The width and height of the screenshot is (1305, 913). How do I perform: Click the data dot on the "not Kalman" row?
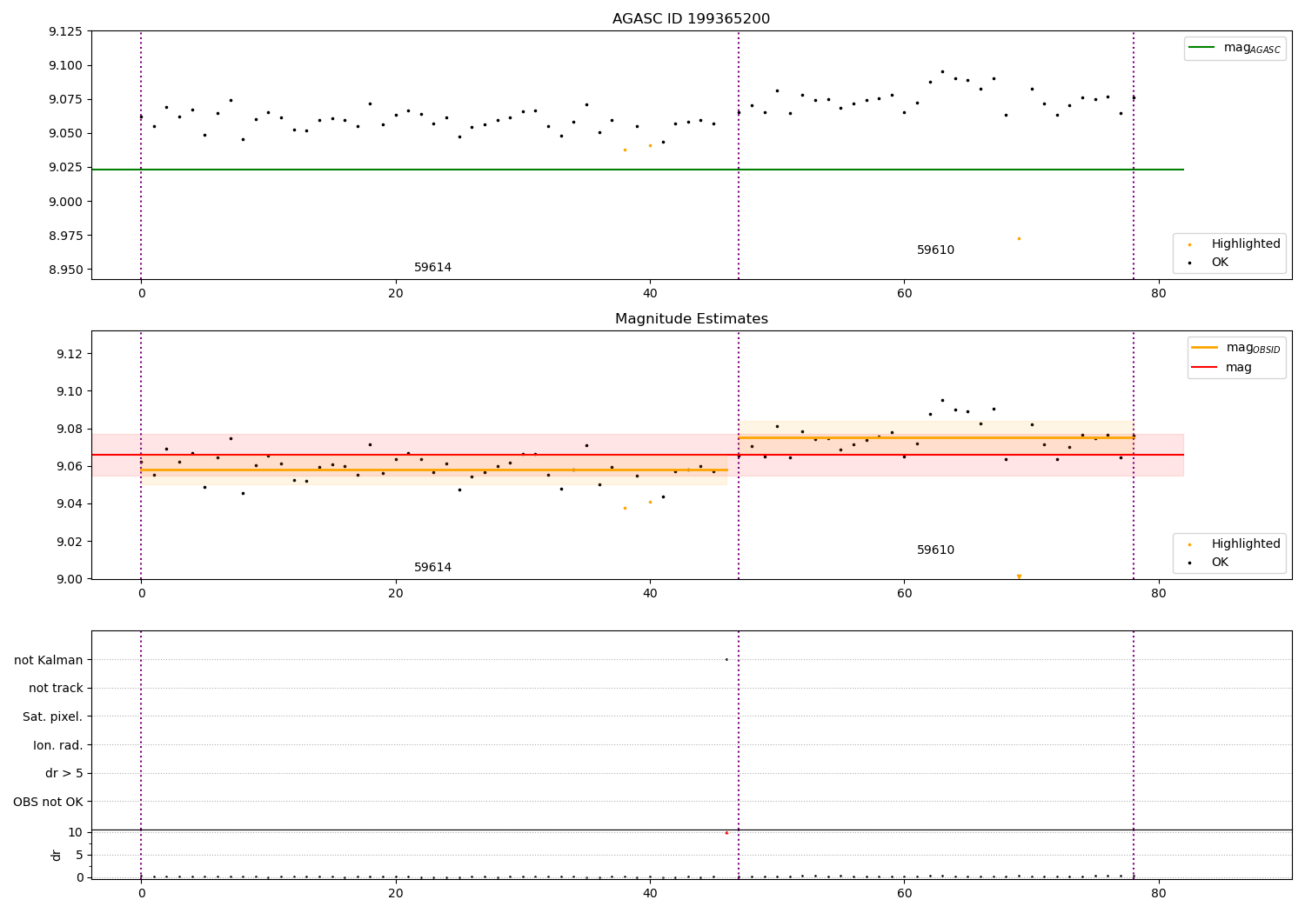(x=726, y=659)
